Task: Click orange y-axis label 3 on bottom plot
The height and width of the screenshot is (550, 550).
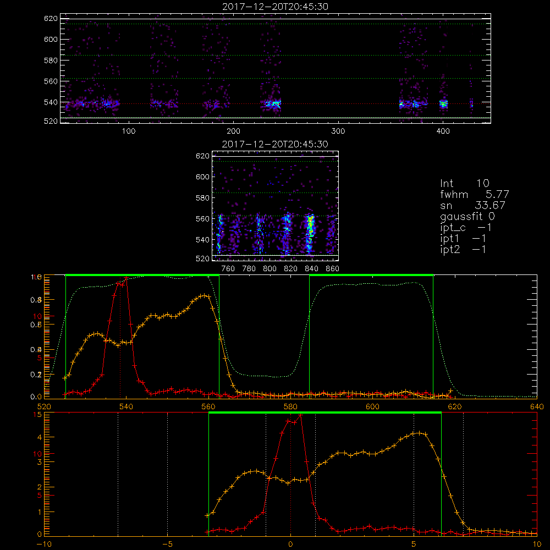Action: pos(39,463)
